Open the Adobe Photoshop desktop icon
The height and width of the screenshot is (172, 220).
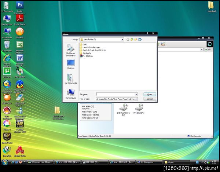(20, 8)
